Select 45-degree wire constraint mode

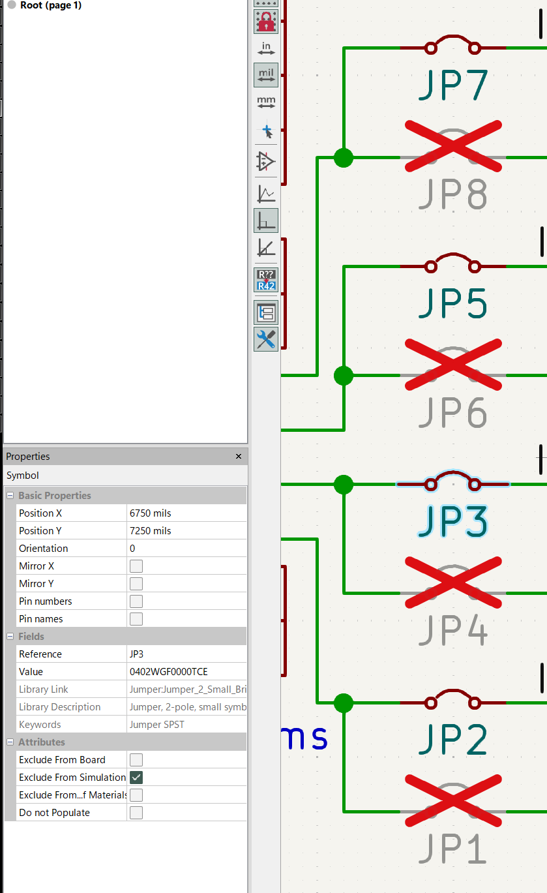[265, 248]
